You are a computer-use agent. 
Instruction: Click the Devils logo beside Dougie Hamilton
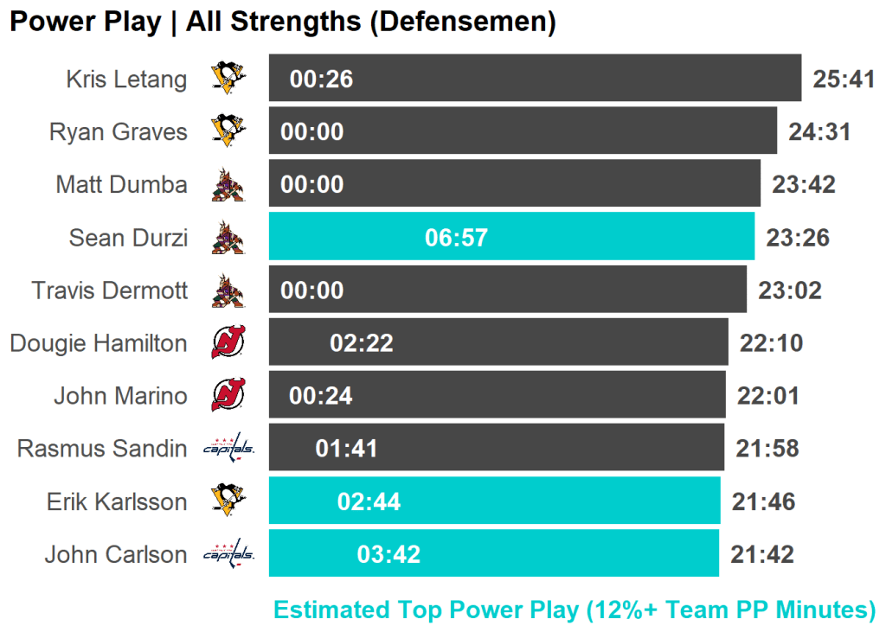pos(228,343)
